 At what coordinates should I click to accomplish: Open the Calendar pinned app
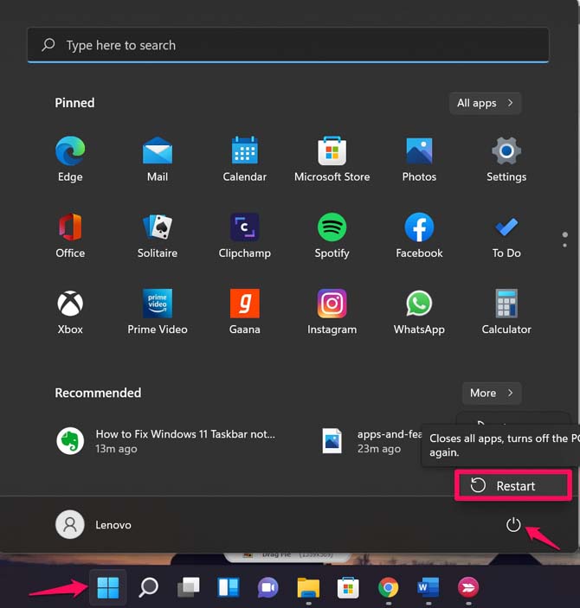[x=245, y=158]
